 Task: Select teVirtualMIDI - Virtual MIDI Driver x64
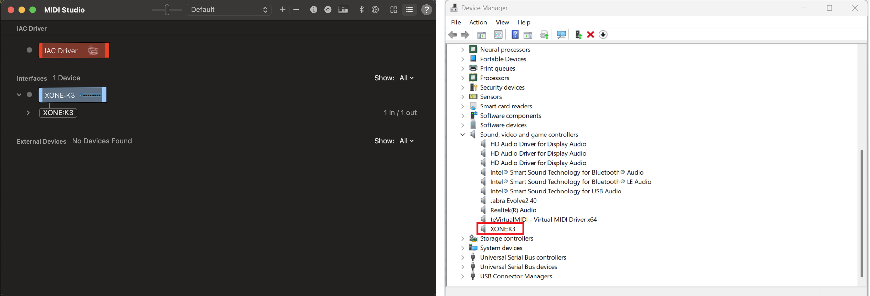(543, 219)
